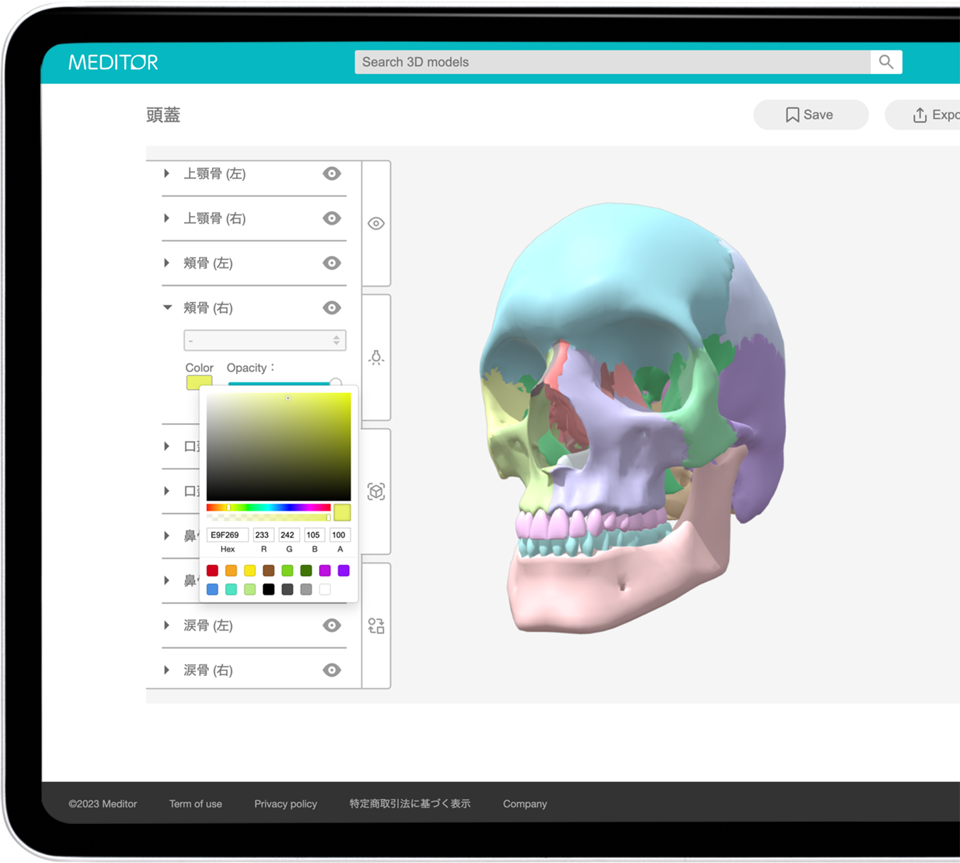Toggle visibility of 頬骨 (左)

[332, 263]
